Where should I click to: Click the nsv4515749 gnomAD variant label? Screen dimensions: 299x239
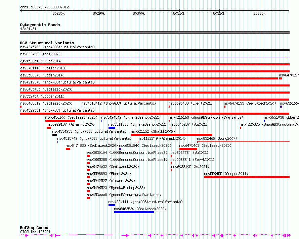coord(94,138)
